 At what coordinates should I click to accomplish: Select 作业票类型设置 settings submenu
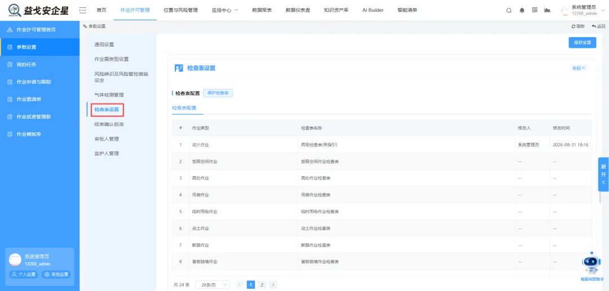112,59
